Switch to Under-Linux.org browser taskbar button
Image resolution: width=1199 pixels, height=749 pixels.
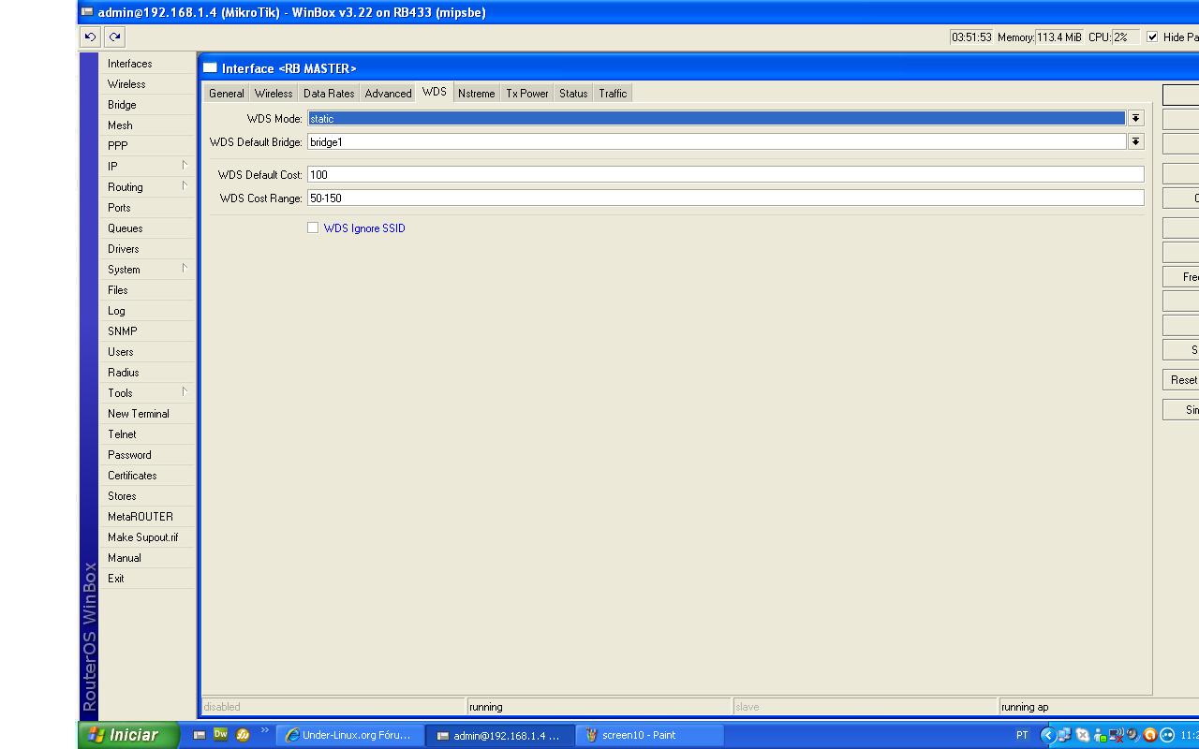point(350,736)
